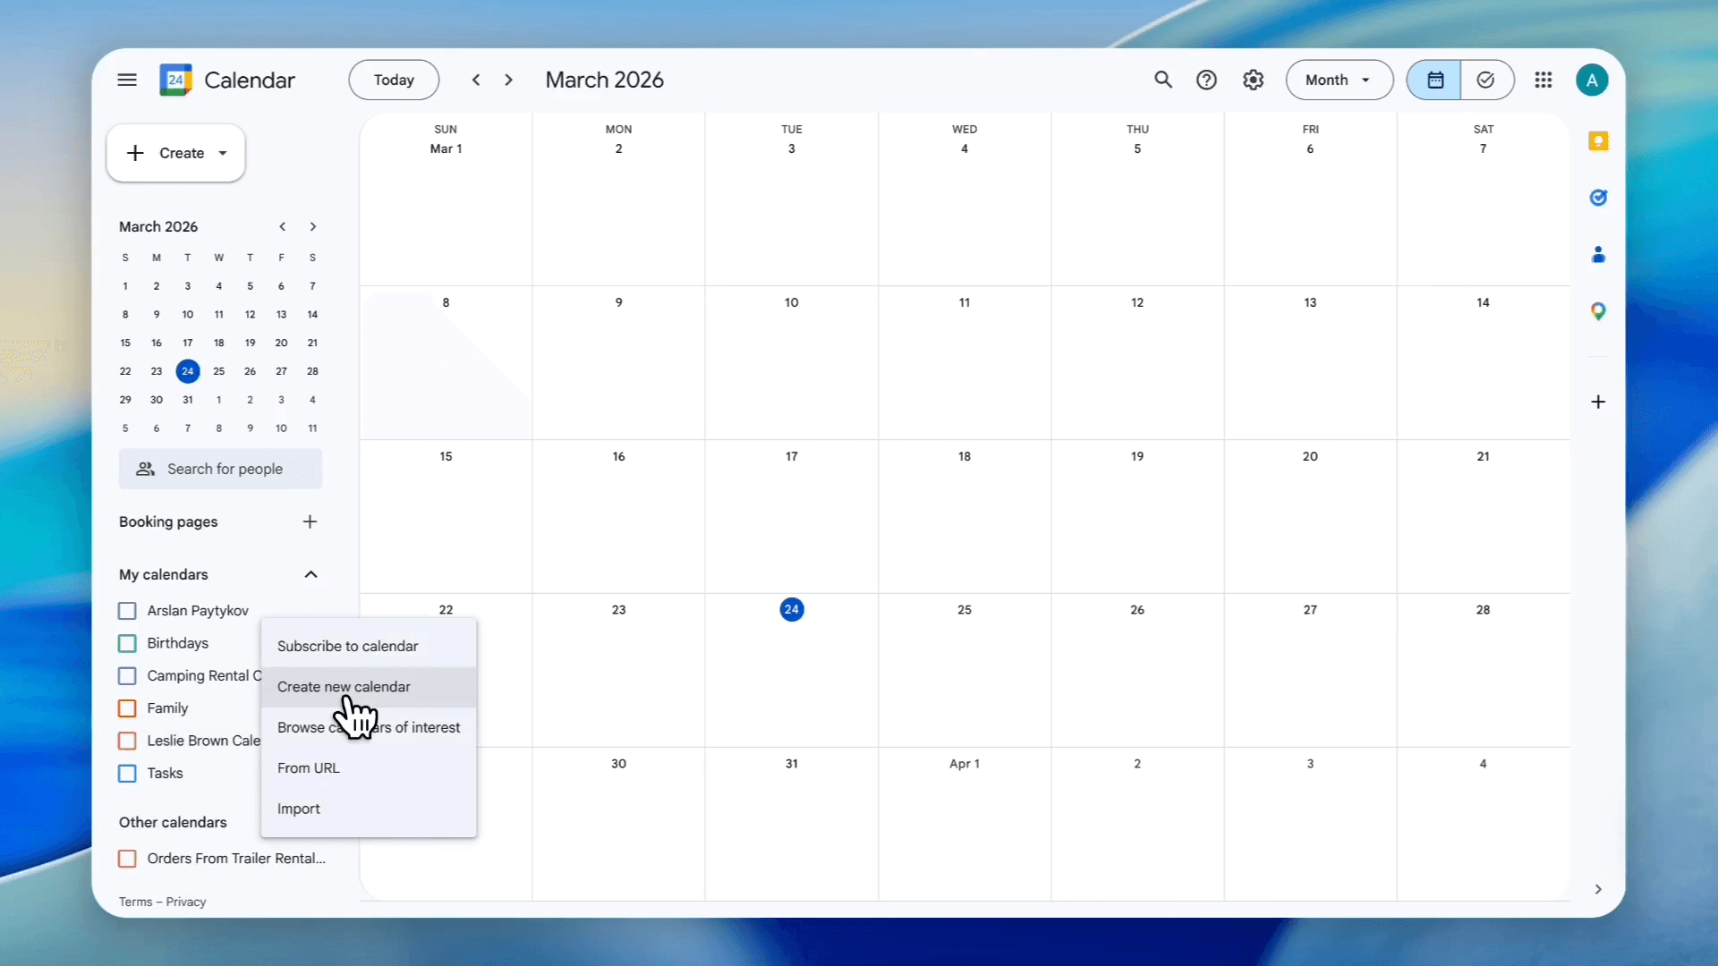Switch to Calendar view icon

(x=1434, y=80)
